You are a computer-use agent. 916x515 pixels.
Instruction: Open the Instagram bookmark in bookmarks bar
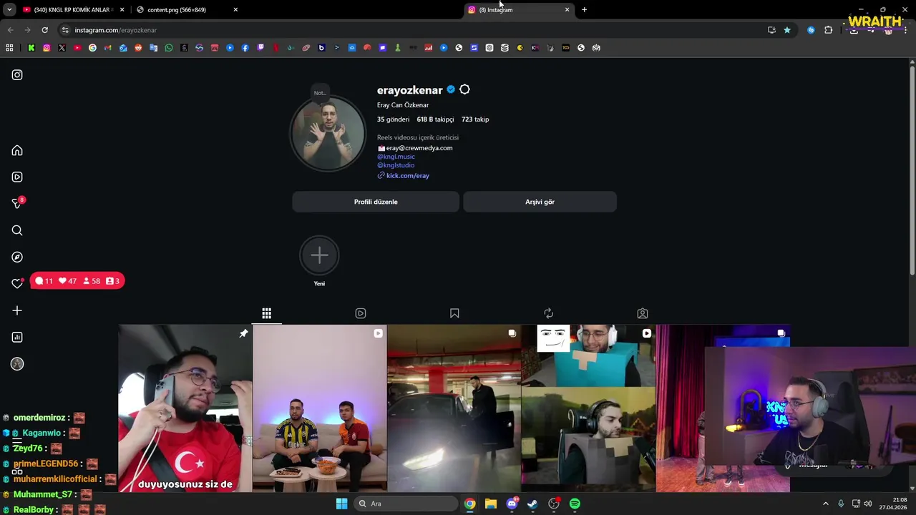[47, 48]
